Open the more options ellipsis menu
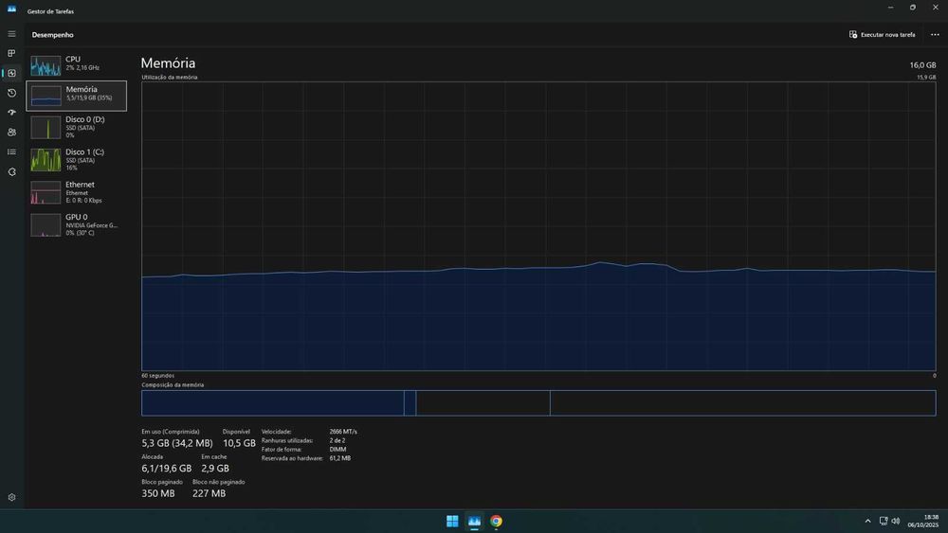Screen dimensions: 948x533 [935, 34]
